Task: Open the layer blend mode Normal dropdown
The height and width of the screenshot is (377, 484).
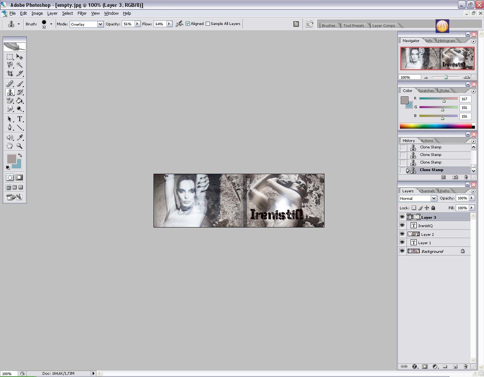Action: (x=434, y=198)
